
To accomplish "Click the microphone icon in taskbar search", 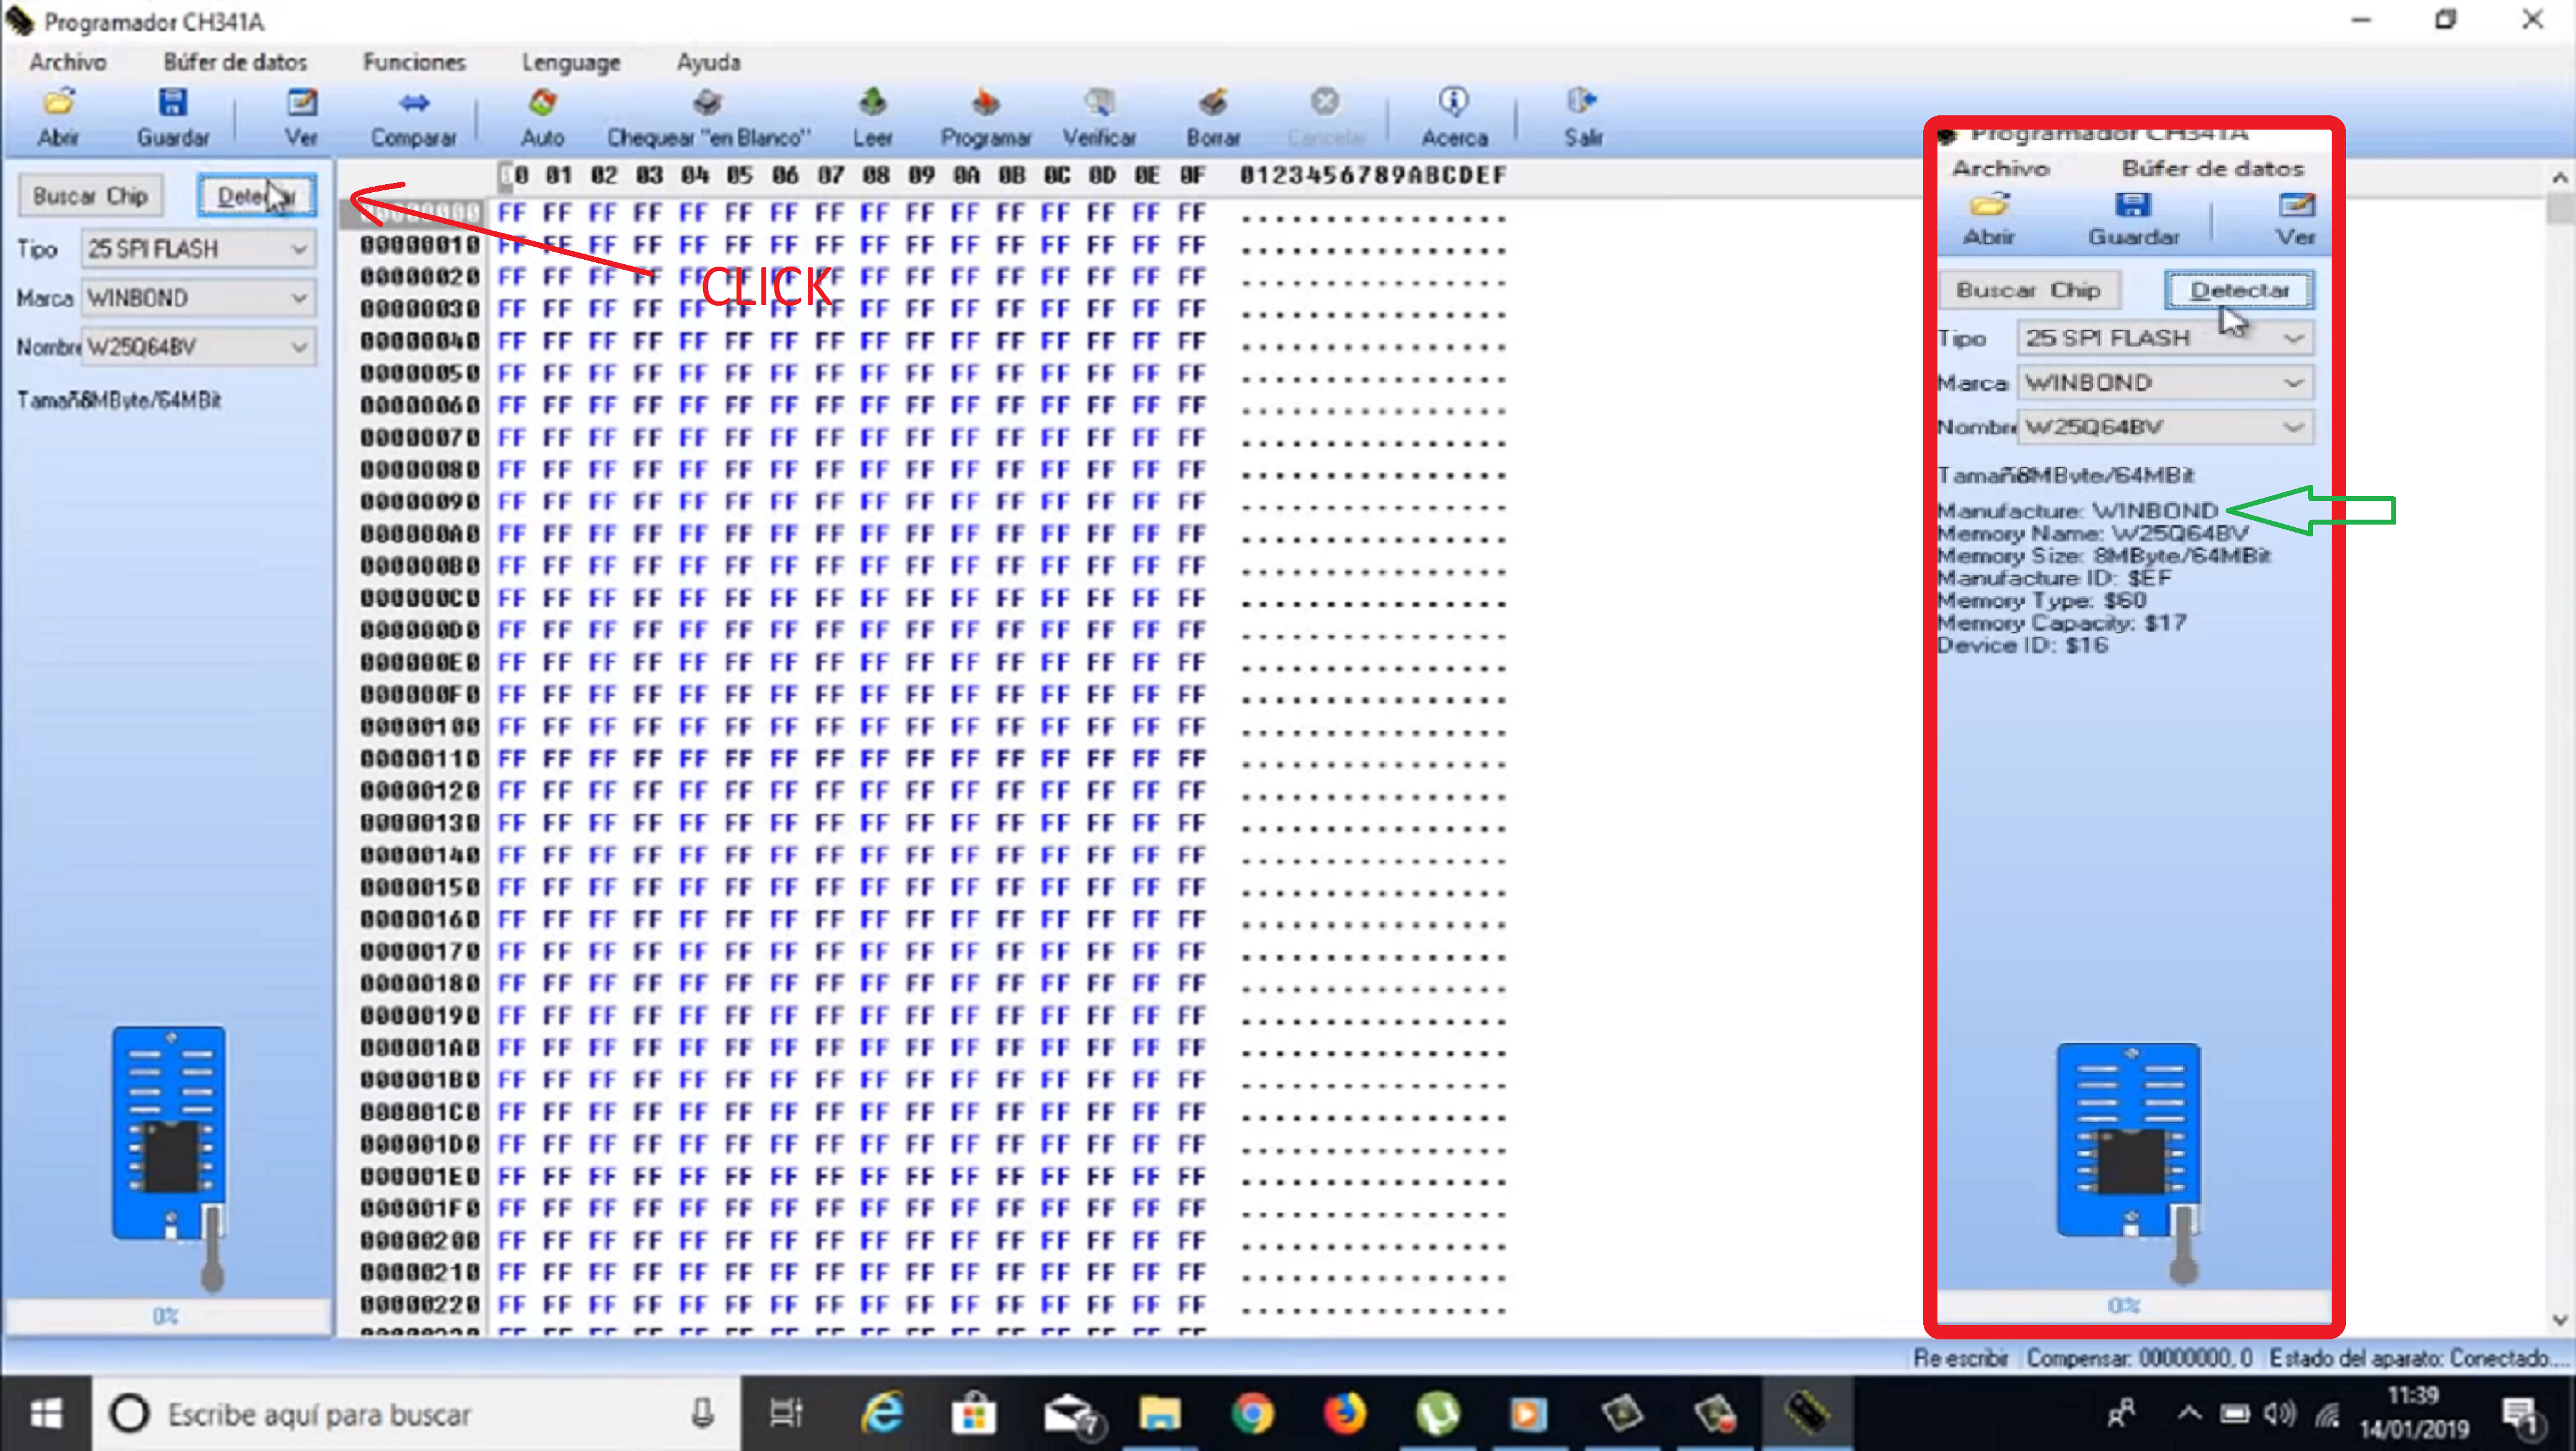I will 703,1414.
